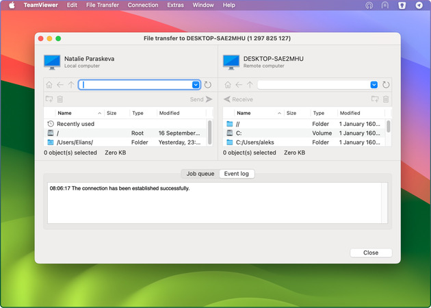The height and width of the screenshot is (308, 431).
Task: Sort remote files by Name column
Action: [x=259, y=113]
